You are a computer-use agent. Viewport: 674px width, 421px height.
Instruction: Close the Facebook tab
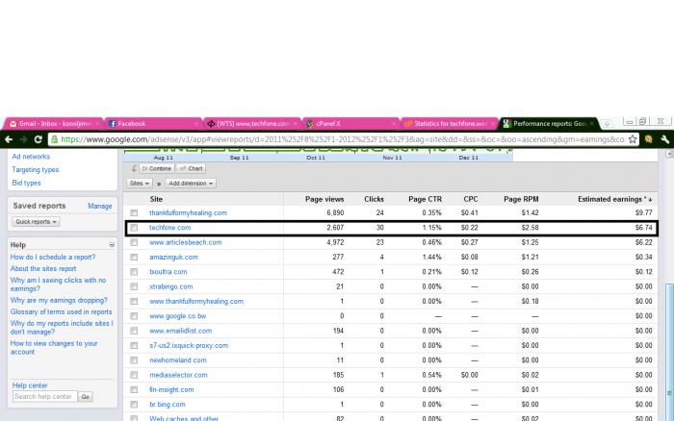(x=196, y=124)
